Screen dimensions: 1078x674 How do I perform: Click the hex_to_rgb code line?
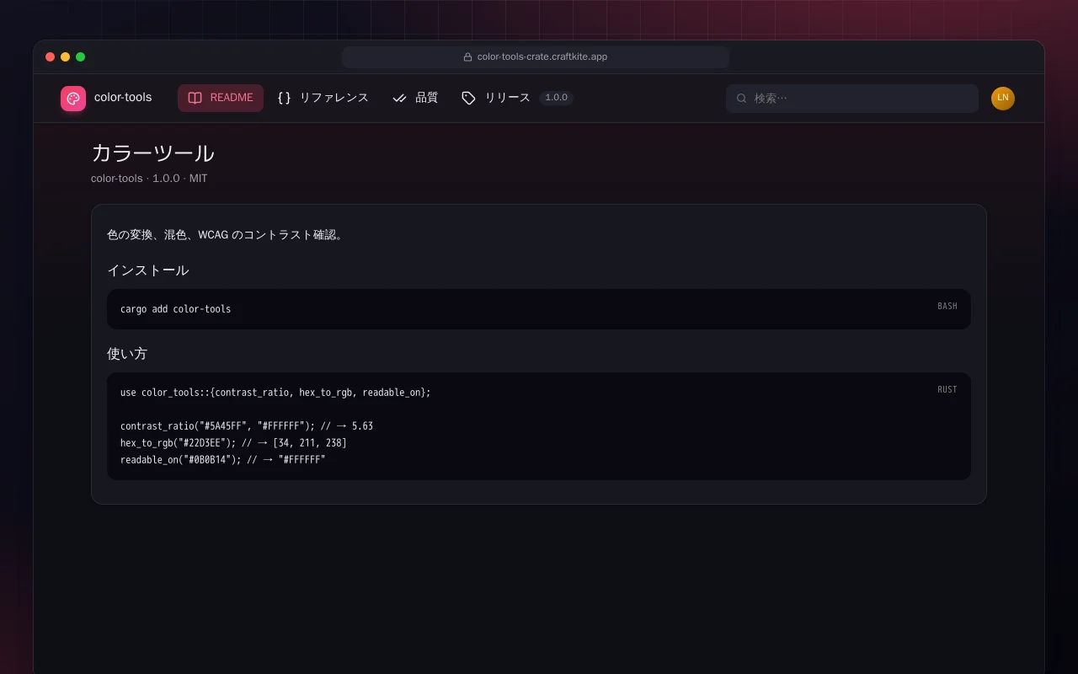[233, 443]
